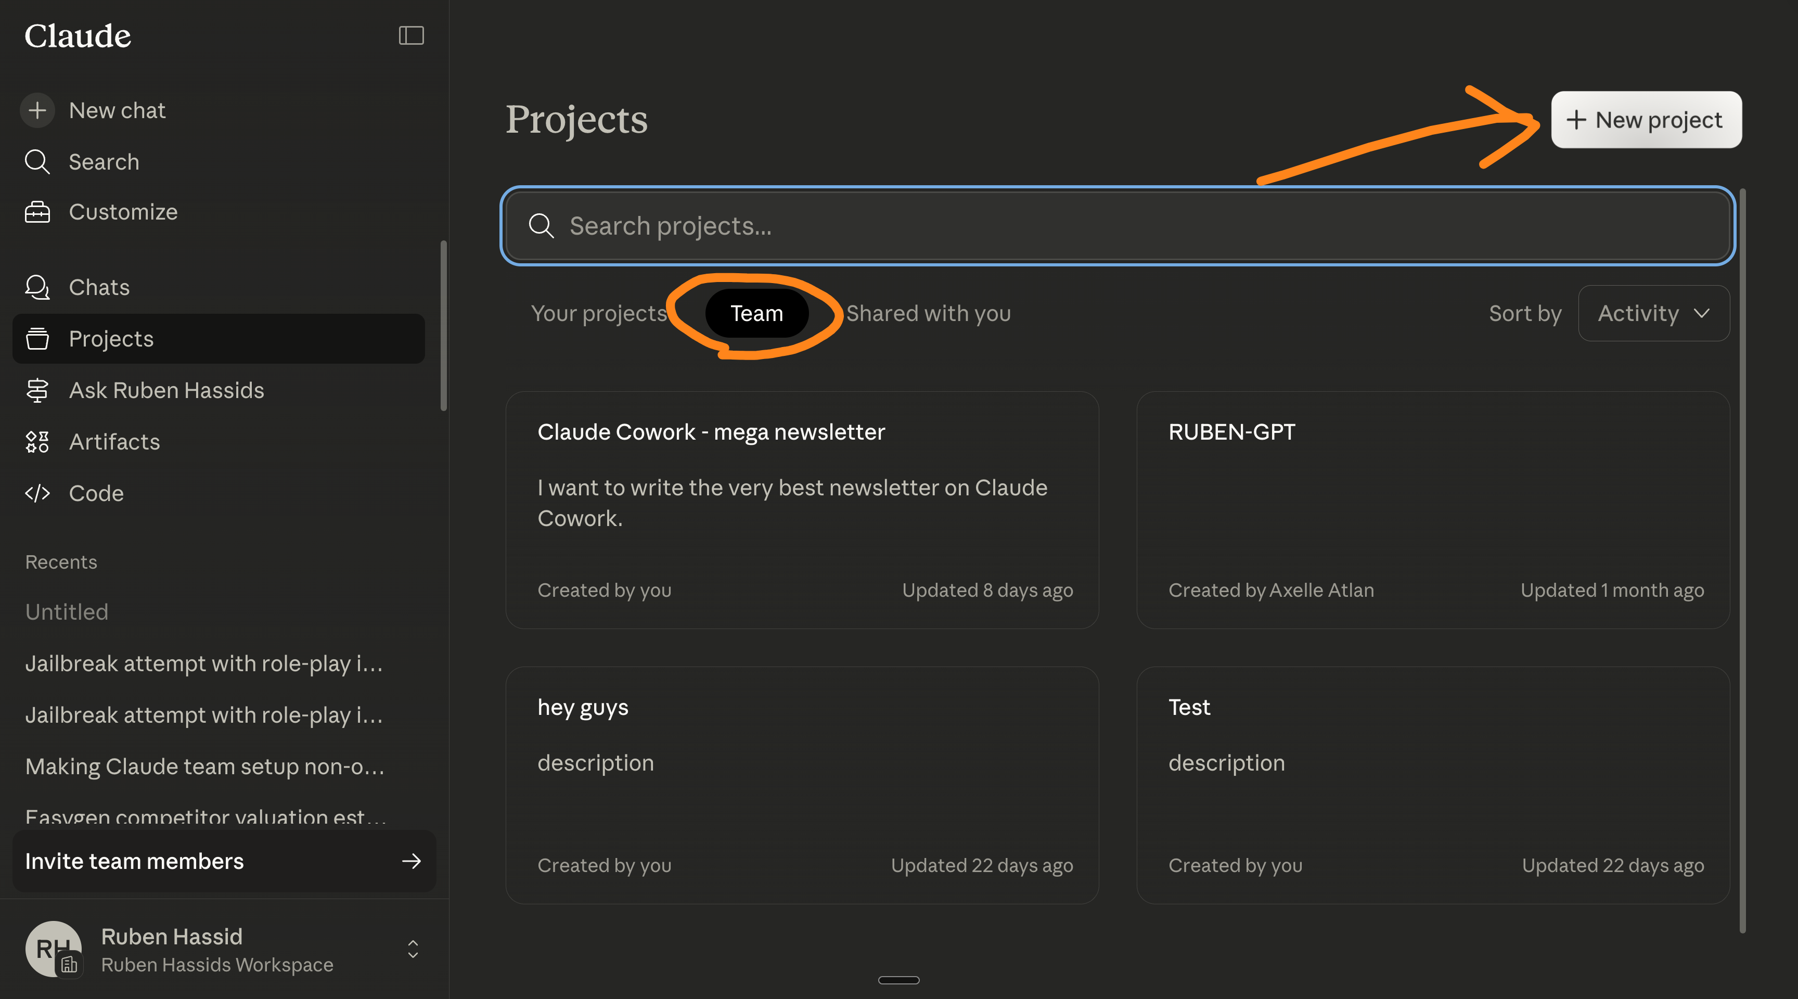The width and height of the screenshot is (1798, 999).
Task: Open the Ask Ruben Hassids signpost icon
Action: (x=37, y=390)
